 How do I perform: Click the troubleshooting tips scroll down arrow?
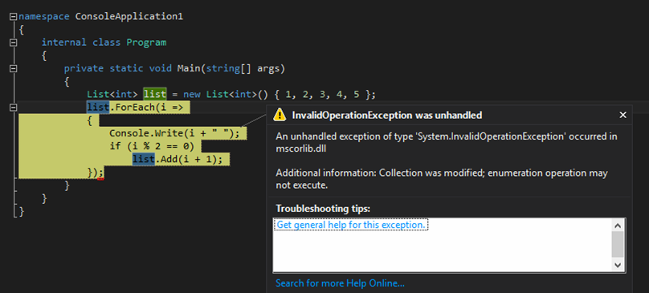[x=618, y=265]
